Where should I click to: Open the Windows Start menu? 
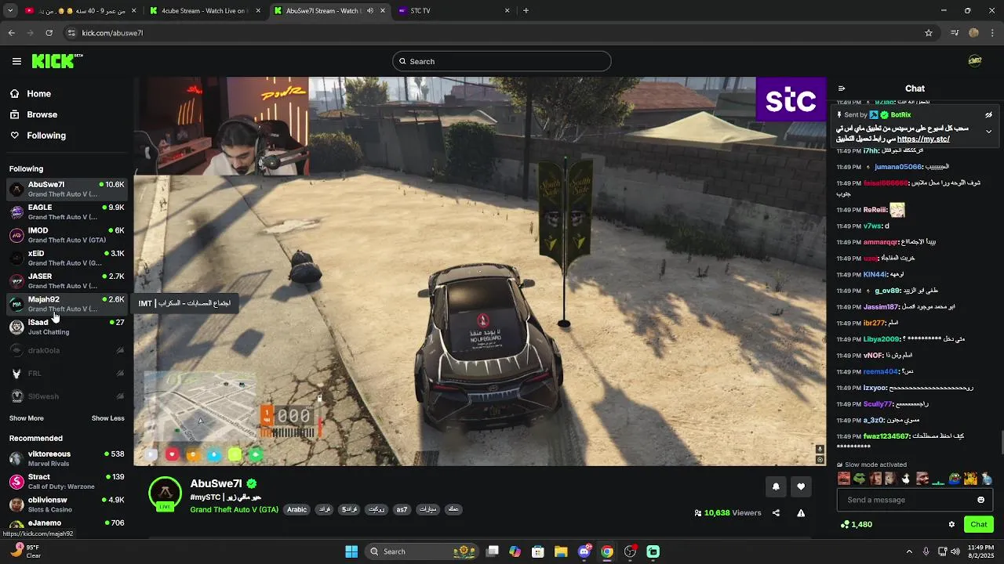(351, 551)
